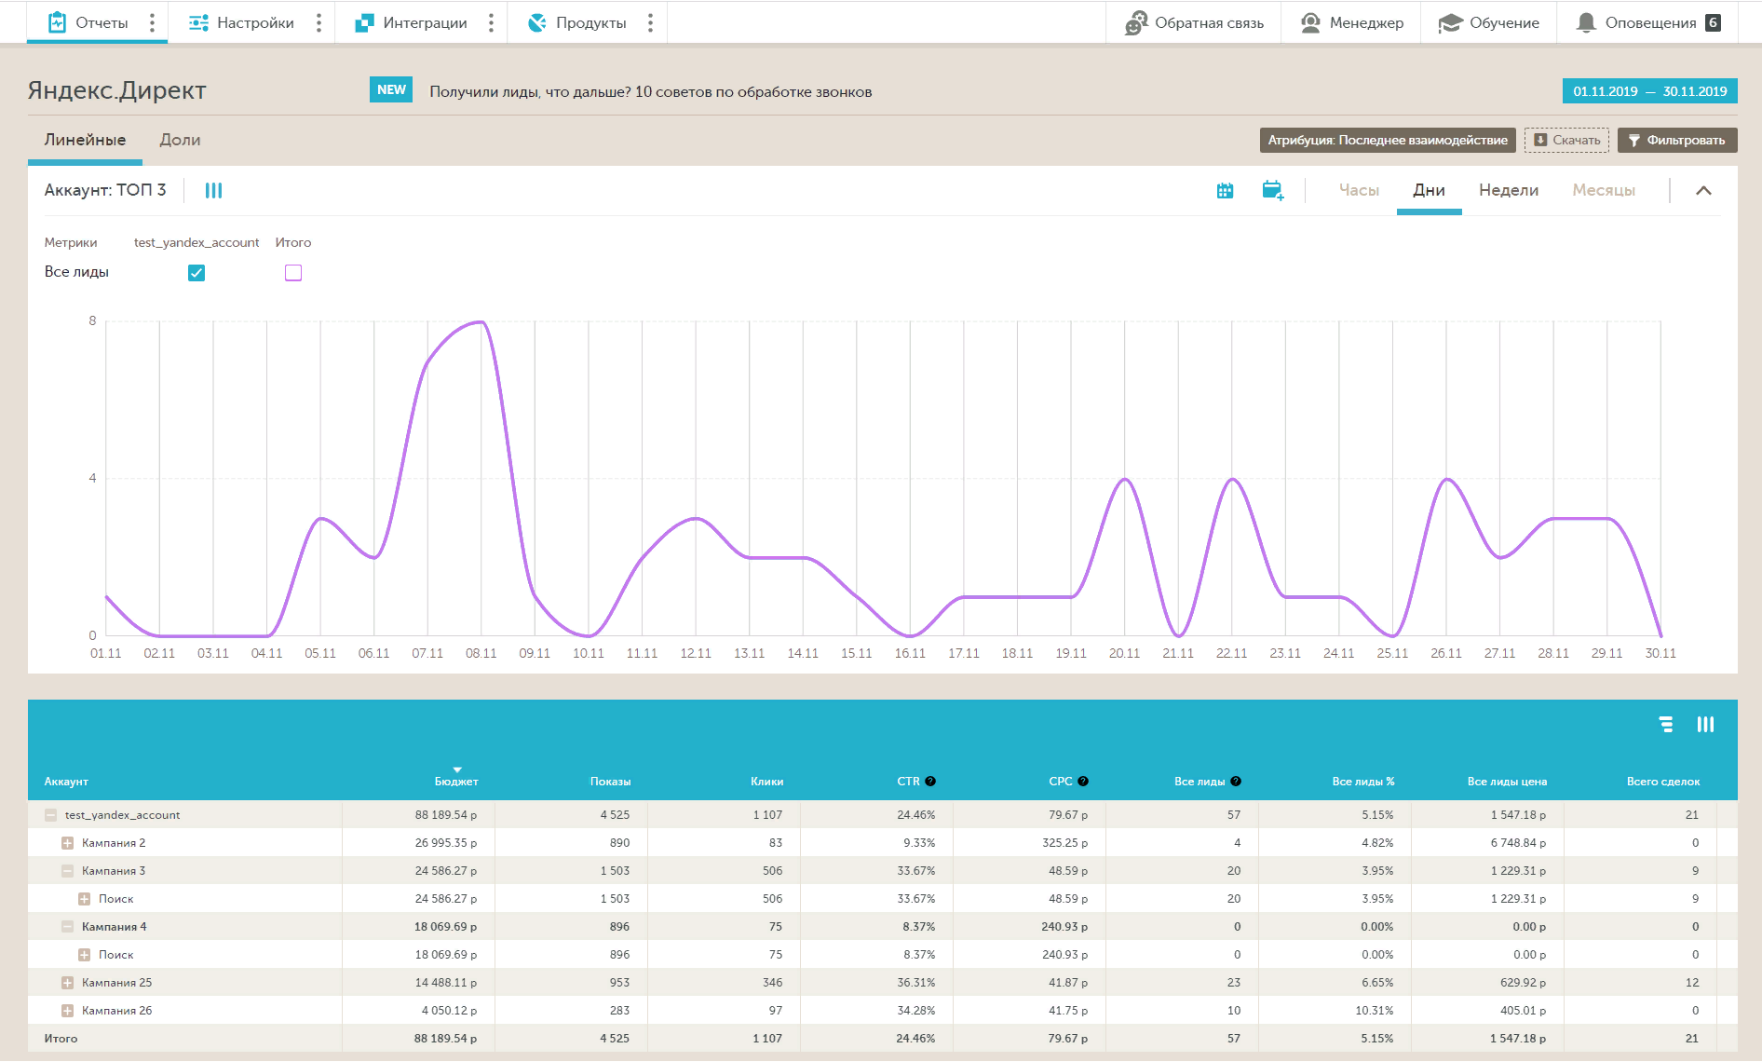The image size is (1762, 1062).
Task: Collapse the Кампания 3 row
Action: pos(67,871)
